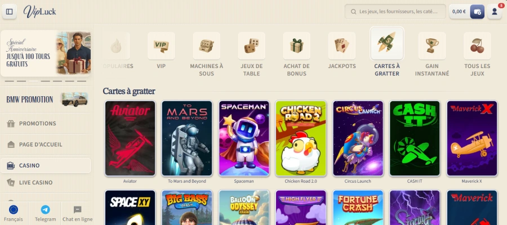Image resolution: width=507 pixels, height=225 pixels.
Task: Open the Achat de bonus gift icon
Action: (296, 46)
